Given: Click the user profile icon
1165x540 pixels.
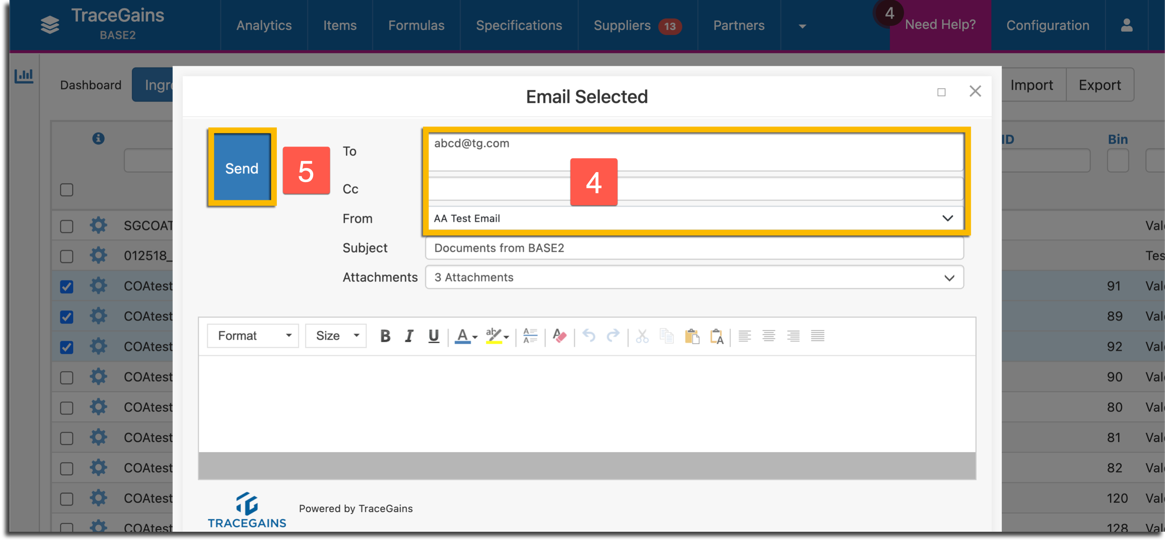Looking at the screenshot, I should (1126, 25).
